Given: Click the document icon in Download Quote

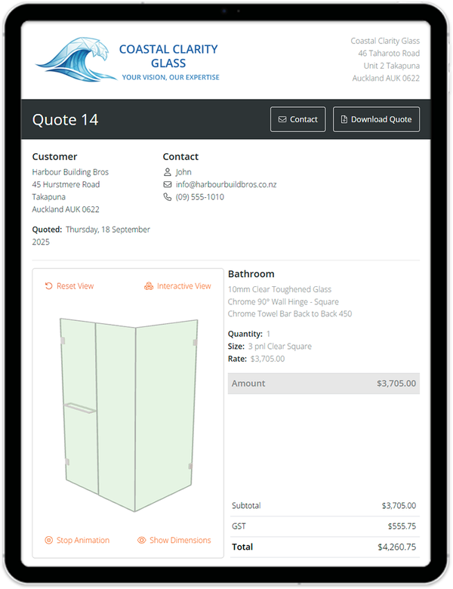Looking at the screenshot, I should tap(344, 119).
